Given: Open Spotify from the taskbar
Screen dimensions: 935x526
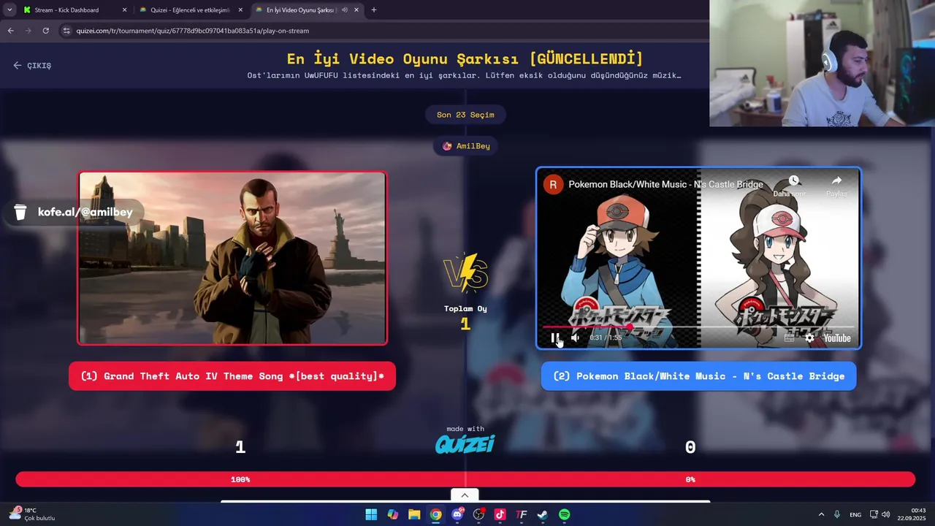Looking at the screenshot, I should click(x=564, y=514).
